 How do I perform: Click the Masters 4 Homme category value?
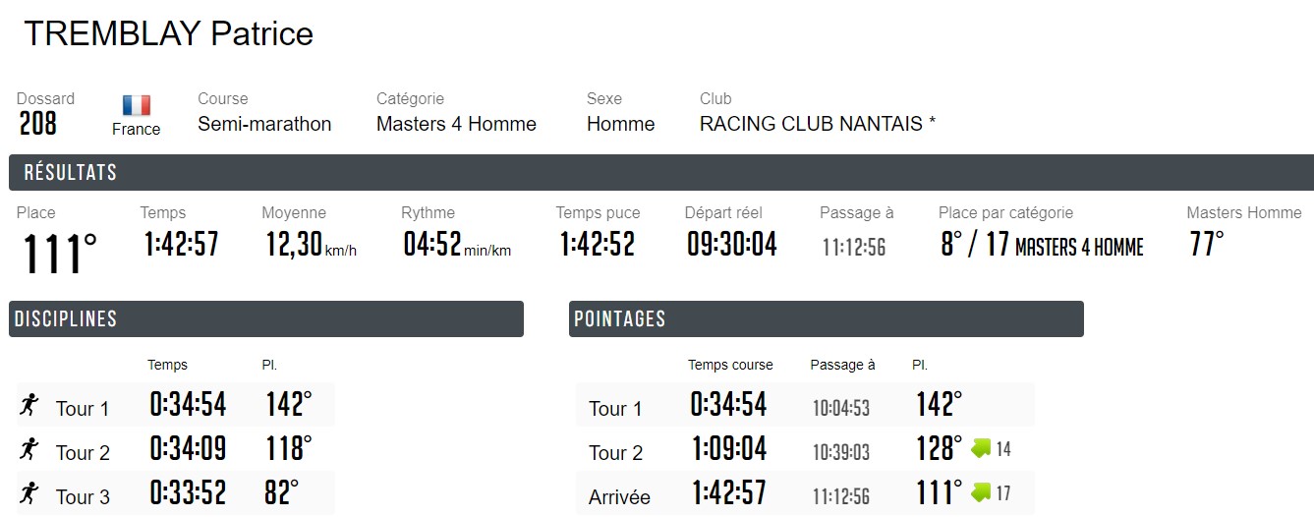(x=456, y=124)
